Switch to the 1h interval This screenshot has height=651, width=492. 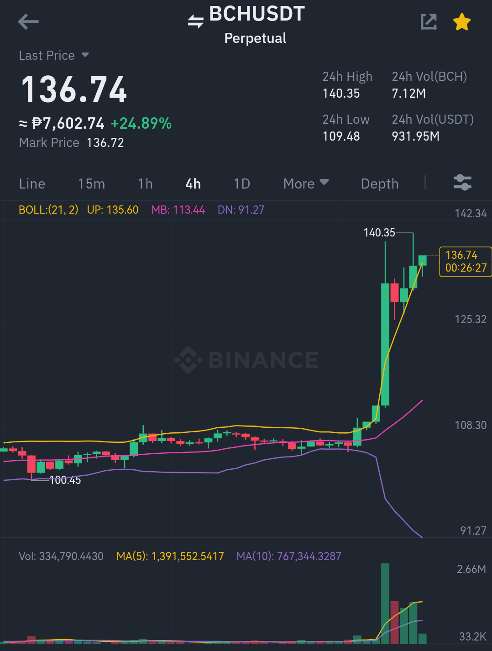(146, 184)
